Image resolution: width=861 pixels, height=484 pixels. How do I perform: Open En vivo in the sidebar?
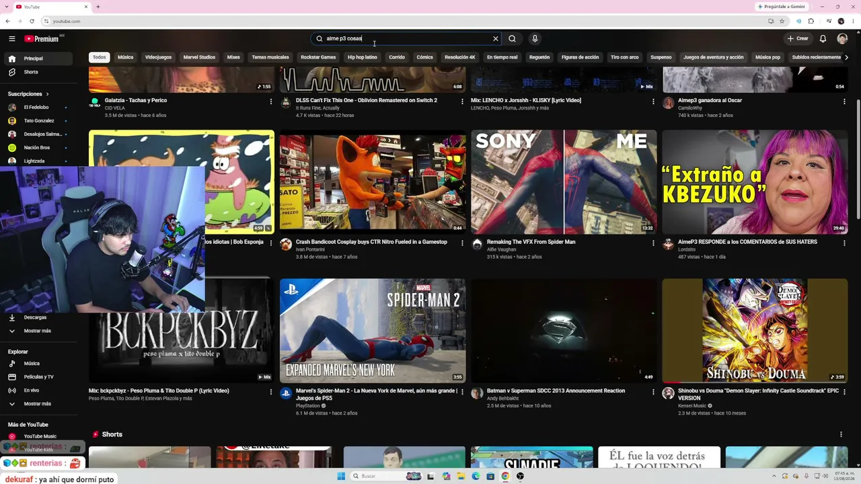pyautogui.click(x=37, y=391)
